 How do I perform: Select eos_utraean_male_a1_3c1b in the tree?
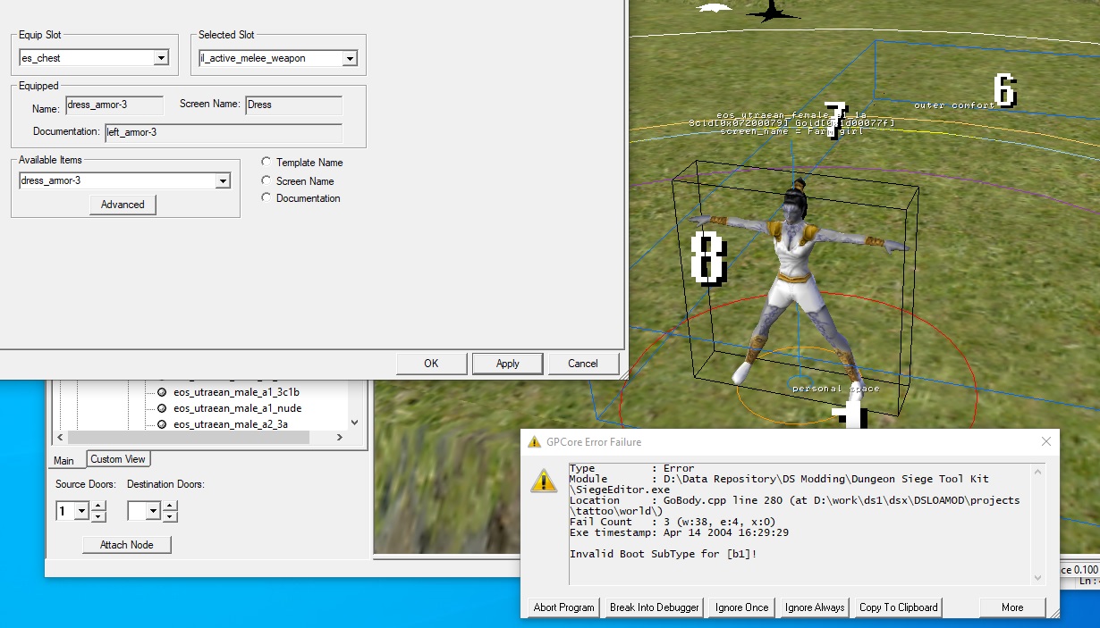[x=236, y=392]
